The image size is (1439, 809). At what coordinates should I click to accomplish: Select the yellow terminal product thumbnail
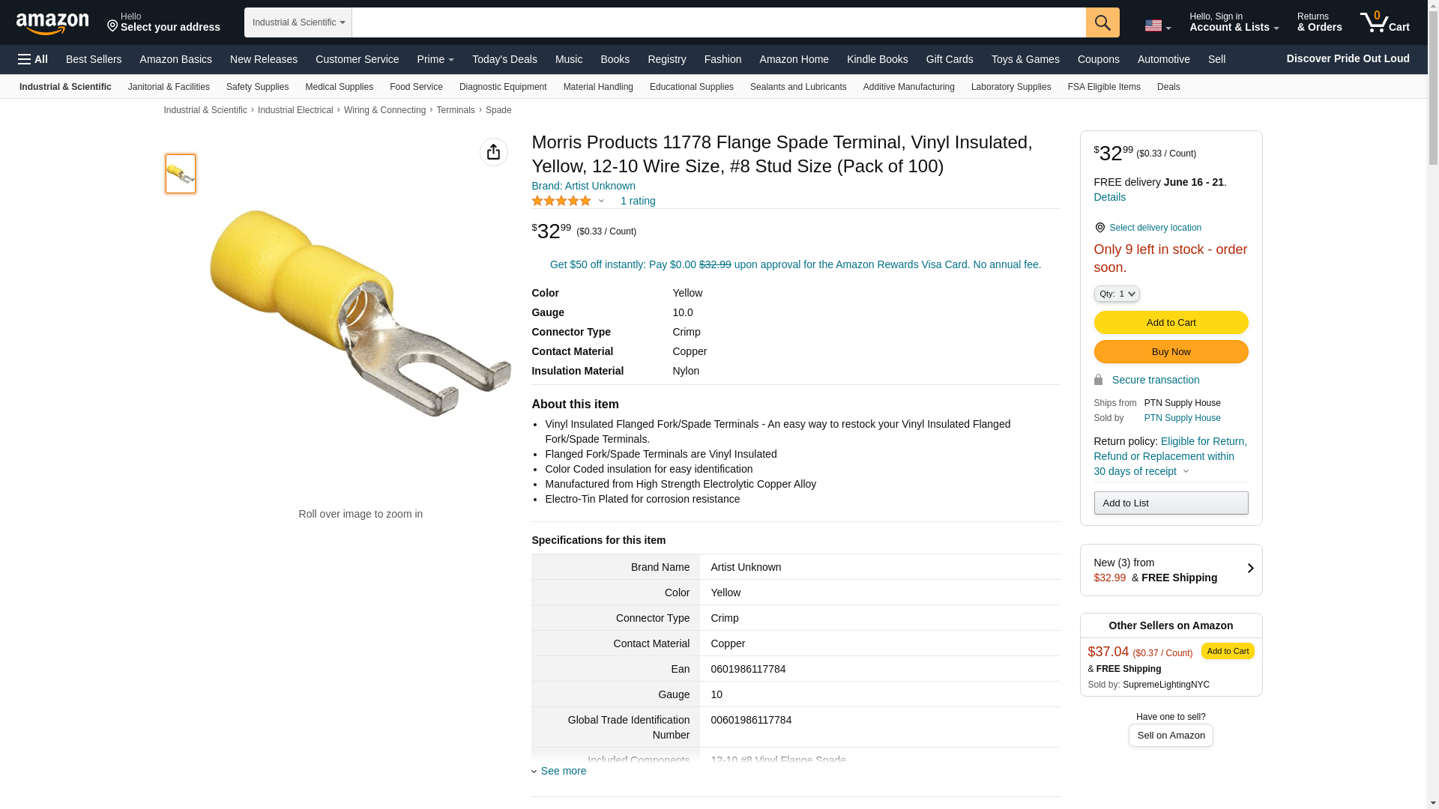(x=181, y=174)
